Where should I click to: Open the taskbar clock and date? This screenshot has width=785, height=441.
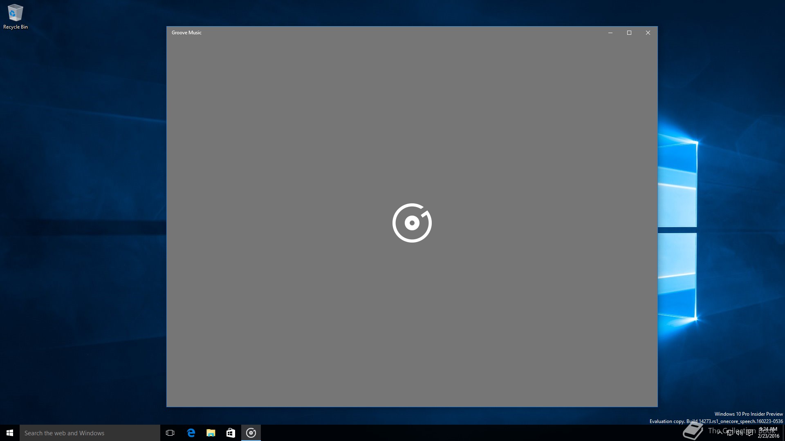pyautogui.click(x=769, y=433)
